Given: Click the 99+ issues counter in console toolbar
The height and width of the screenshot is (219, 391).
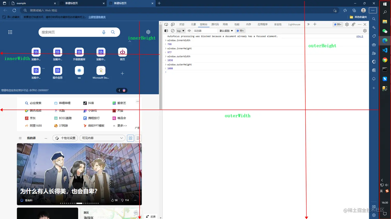Looking at the screenshot, I should (x=240, y=31).
